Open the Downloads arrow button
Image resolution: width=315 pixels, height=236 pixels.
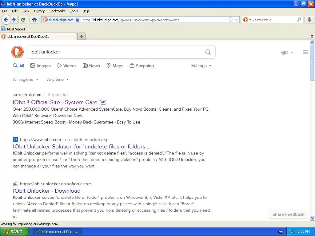pos(309,20)
